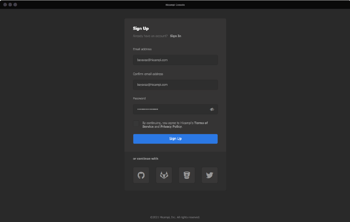Continue with Bitbucket

pos(187,175)
